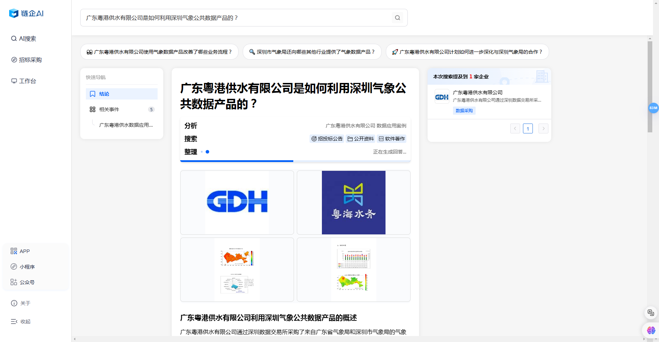659x342 pixels.
Task: Select suggestion about 改善了哪些业务流程
Action: pos(159,52)
